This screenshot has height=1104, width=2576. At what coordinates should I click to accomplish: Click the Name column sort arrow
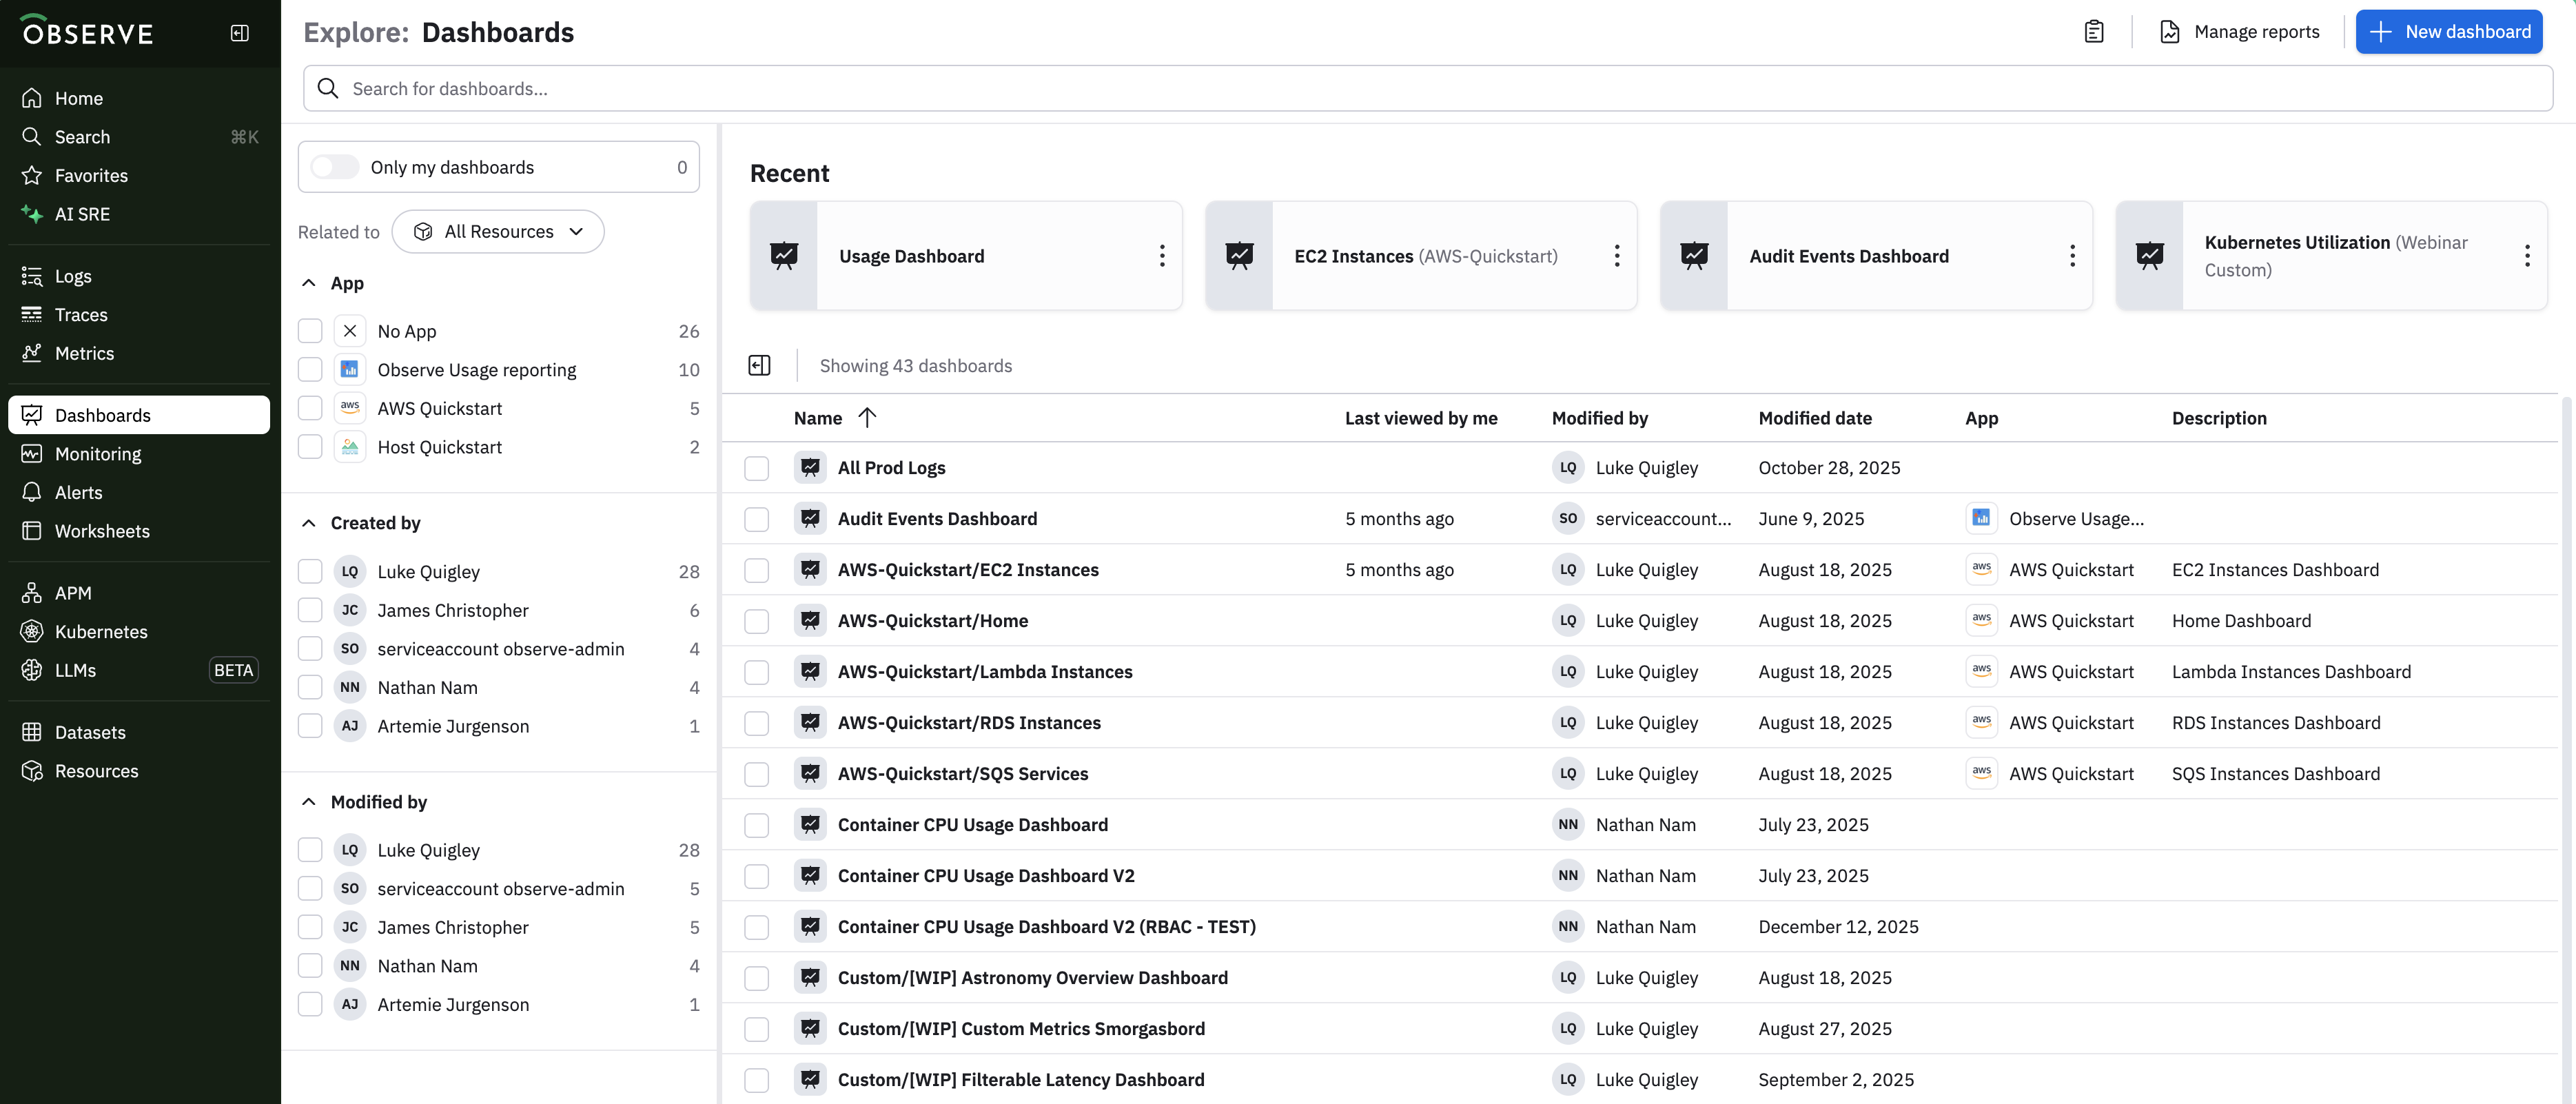[x=867, y=418]
